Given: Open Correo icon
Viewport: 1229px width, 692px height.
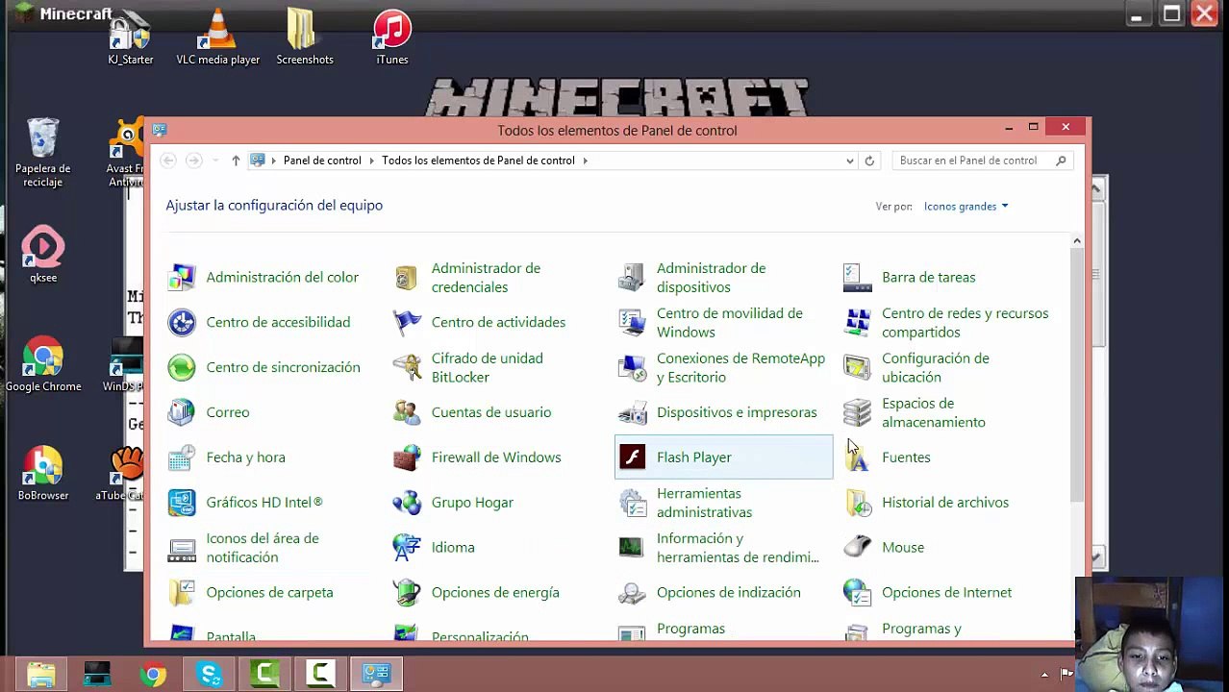Looking at the screenshot, I should coord(181,412).
